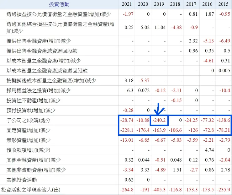
Task: Click the -4.38 value in 2018
Action: tap(177, 28)
